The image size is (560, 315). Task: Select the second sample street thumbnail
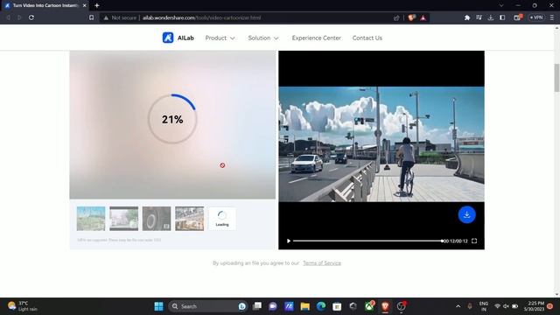click(x=123, y=219)
